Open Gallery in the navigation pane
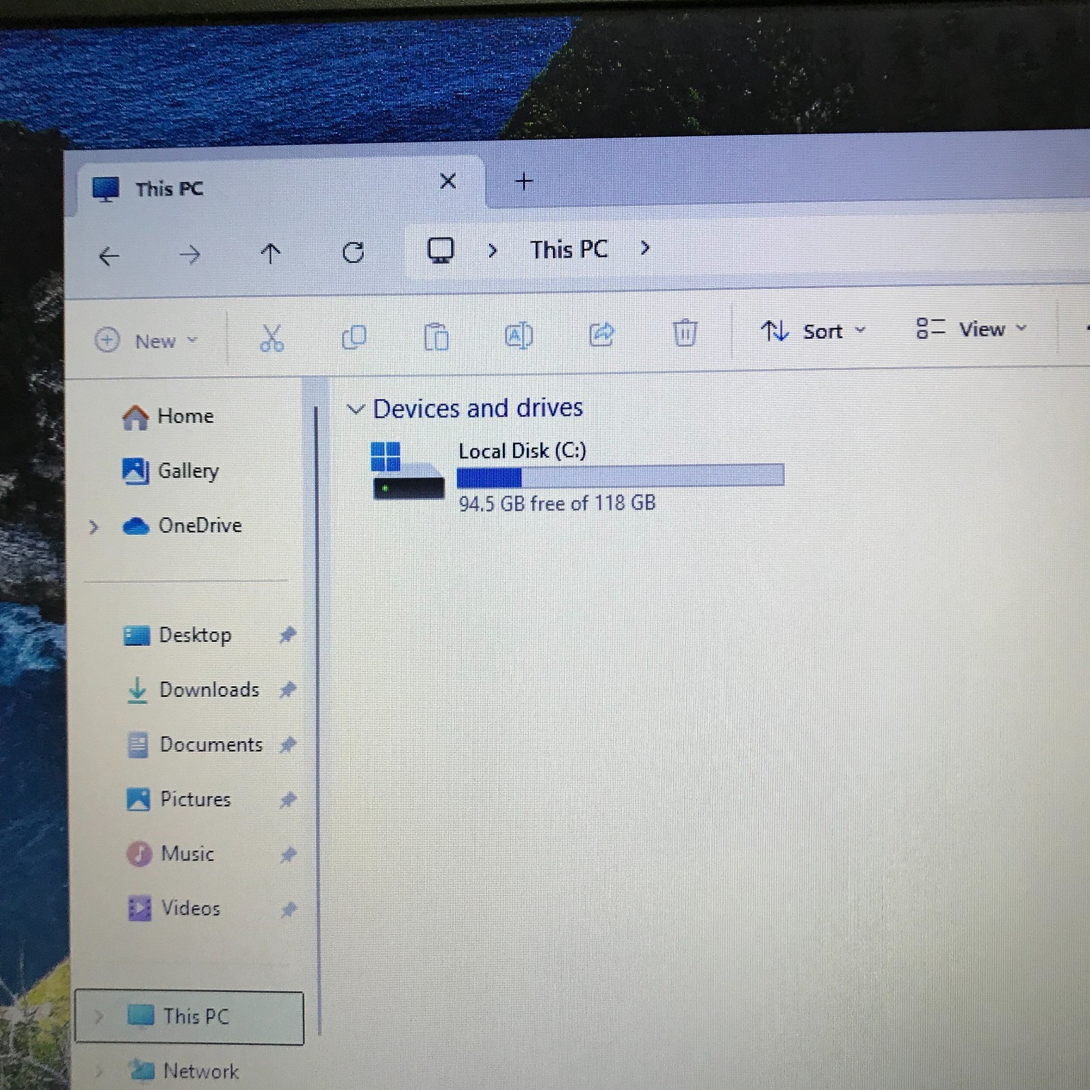1090x1090 pixels. 170,471
